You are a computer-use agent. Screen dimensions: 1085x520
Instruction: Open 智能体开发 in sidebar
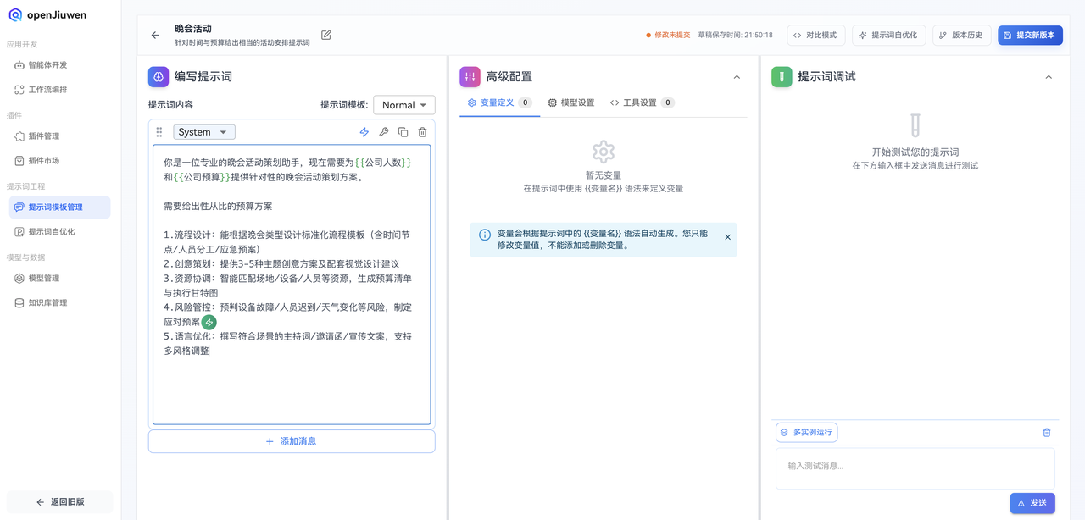pyautogui.click(x=59, y=65)
